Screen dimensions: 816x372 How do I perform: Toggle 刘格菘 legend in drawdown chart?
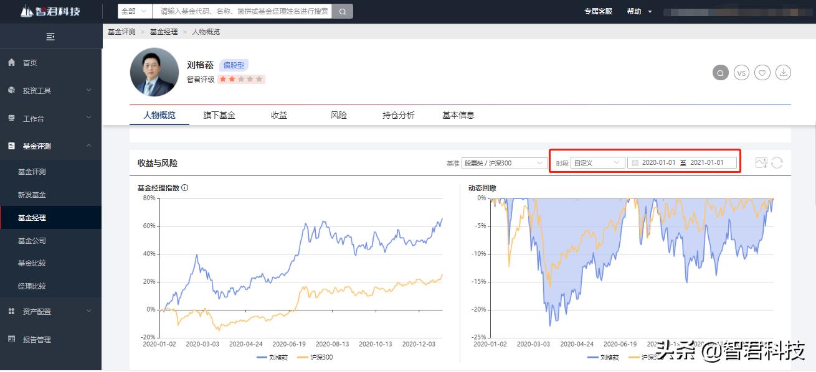click(603, 357)
